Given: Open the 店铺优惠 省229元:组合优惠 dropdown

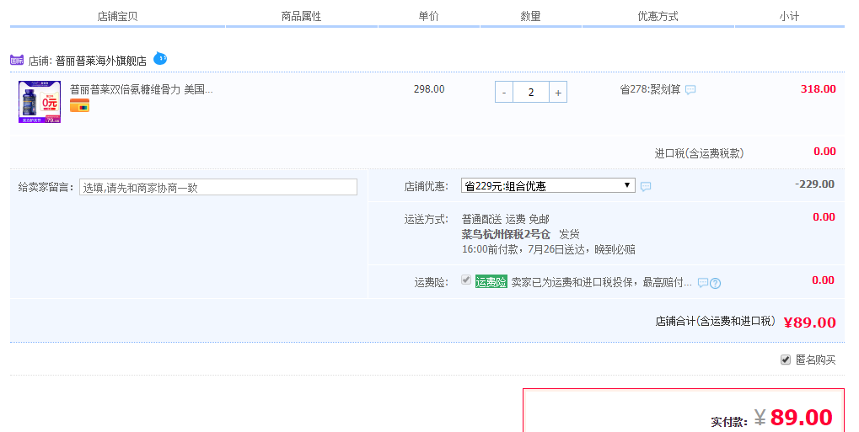Looking at the screenshot, I should 548,186.
